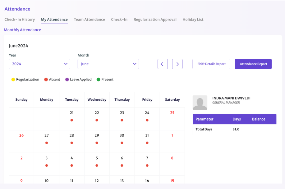Screen dimensions: 285x189
Task: Select calendar date 3
Action: point(47,158)
